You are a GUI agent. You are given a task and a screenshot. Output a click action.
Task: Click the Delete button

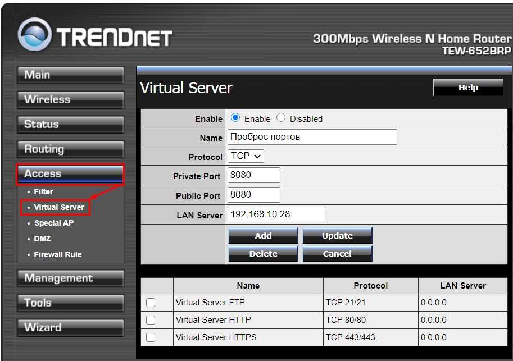(x=263, y=254)
